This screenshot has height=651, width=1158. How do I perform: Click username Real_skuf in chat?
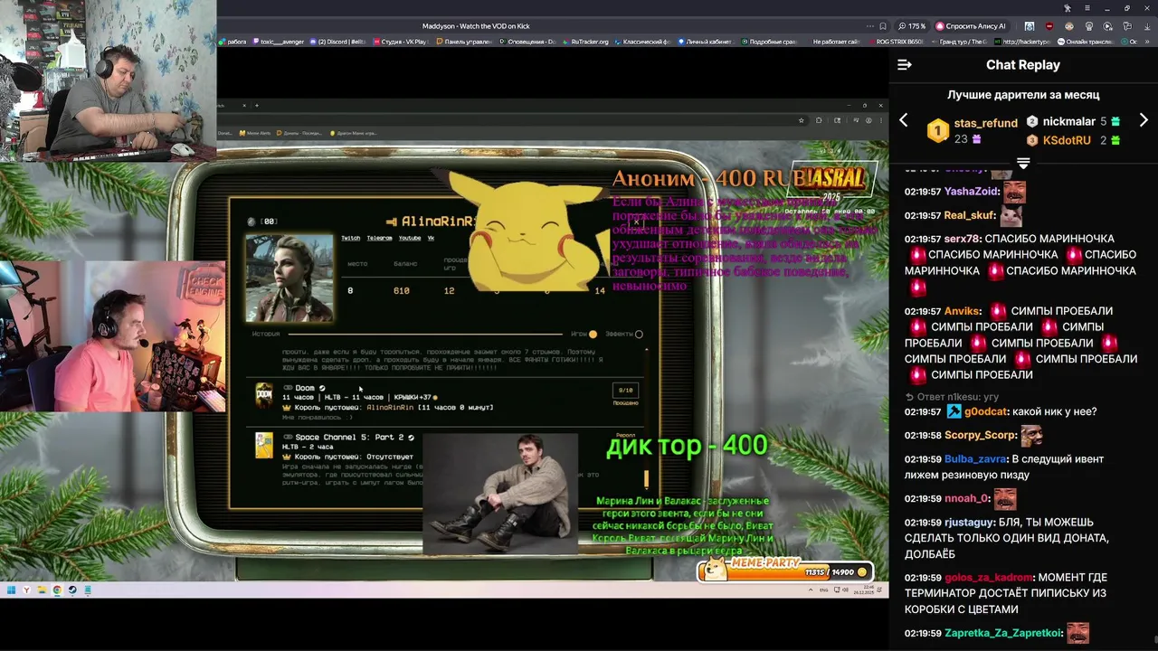pos(969,215)
